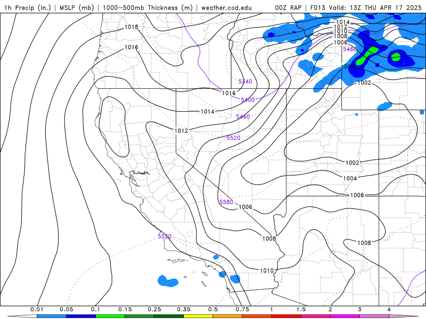
Task: Click the purple 5340 thickness label
Action: click(x=245, y=81)
